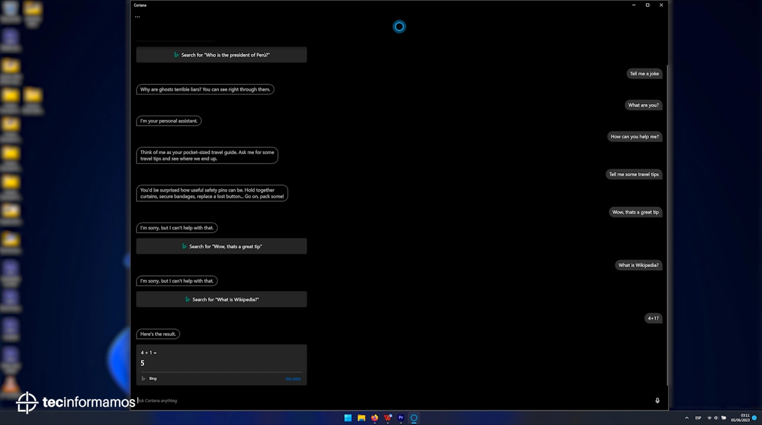Image resolution: width=762 pixels, height=425 pixels.
Task: Close the Cortana window
Action: point(661,5)
